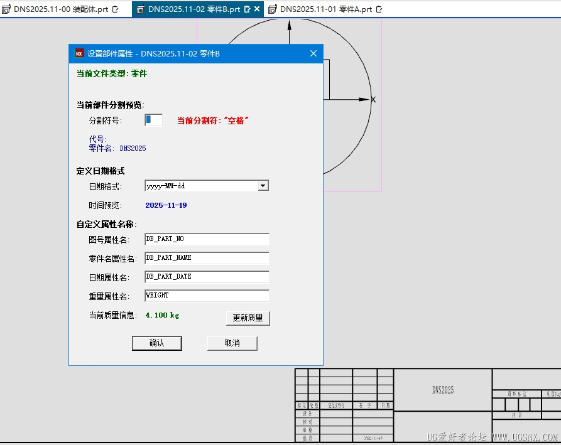Click the NX logo icon in dialog title
Screen dimensions: 561x445
[79, 53]
